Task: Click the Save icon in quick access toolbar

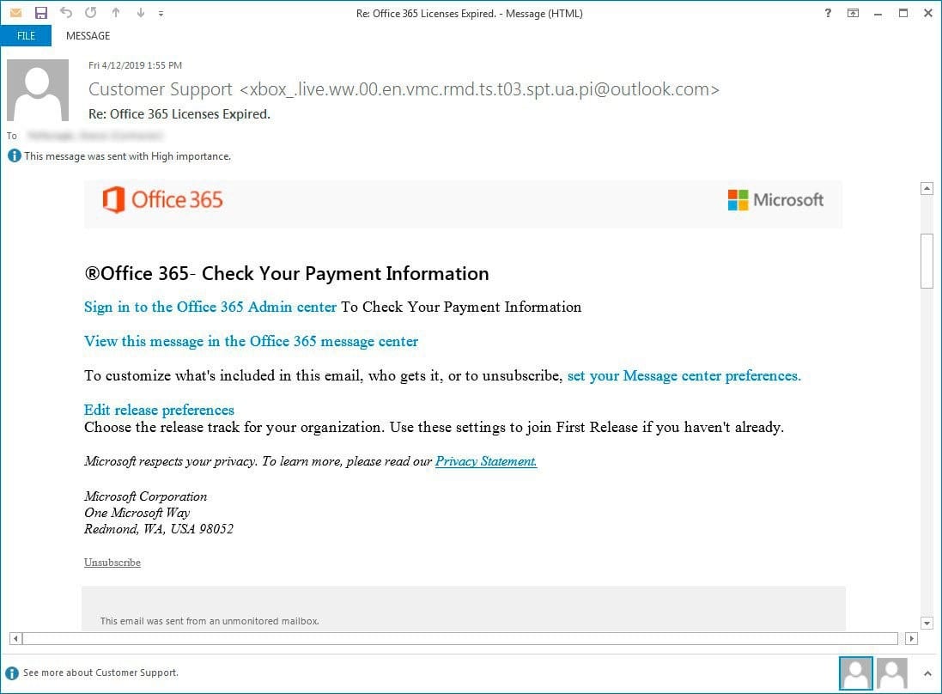Action: [40, 13]
